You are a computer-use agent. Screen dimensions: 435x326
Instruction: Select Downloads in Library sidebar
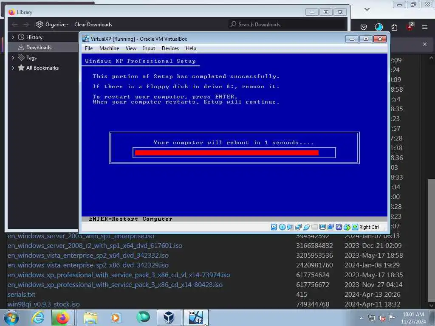39,48
